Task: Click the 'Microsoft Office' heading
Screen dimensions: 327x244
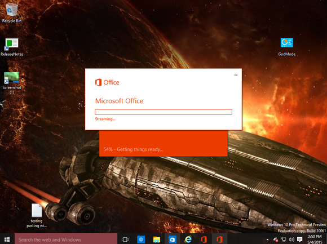Action: tap(120, 101)
